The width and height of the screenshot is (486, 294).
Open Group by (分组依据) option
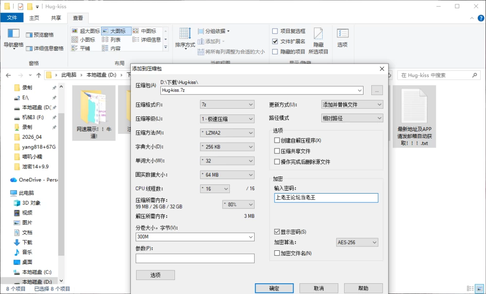tap(213, 31)
